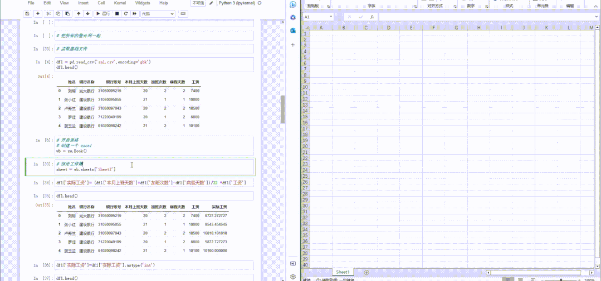This screenshot has height=281, width=601.
Task: Click the Excel Name Box showing A1
Action: click(316, 17)
